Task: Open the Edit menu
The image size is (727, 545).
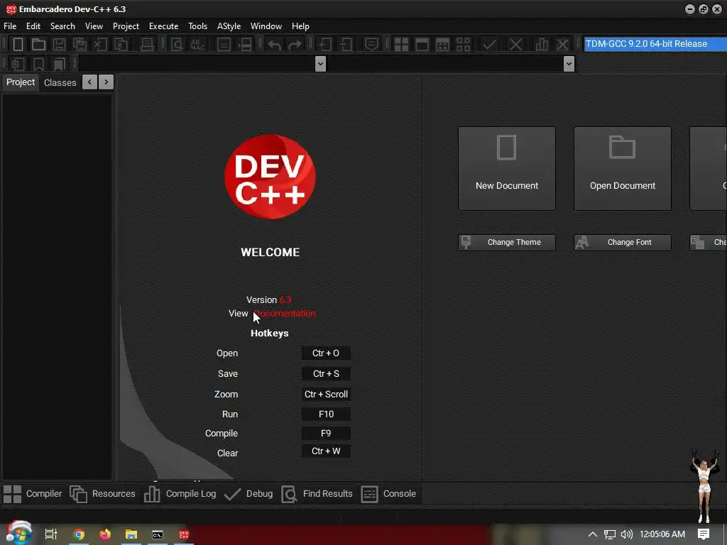Action: click(33, 26)
